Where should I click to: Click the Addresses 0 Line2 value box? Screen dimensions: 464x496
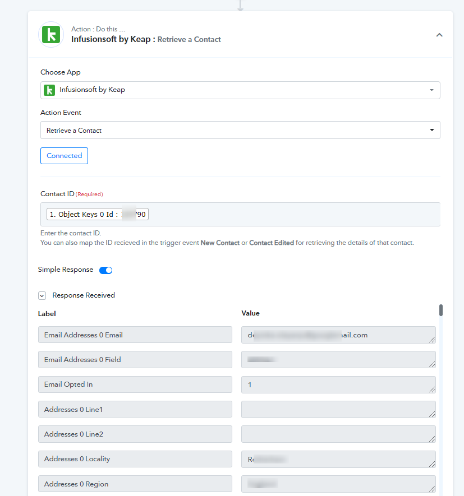coord(338,434)
